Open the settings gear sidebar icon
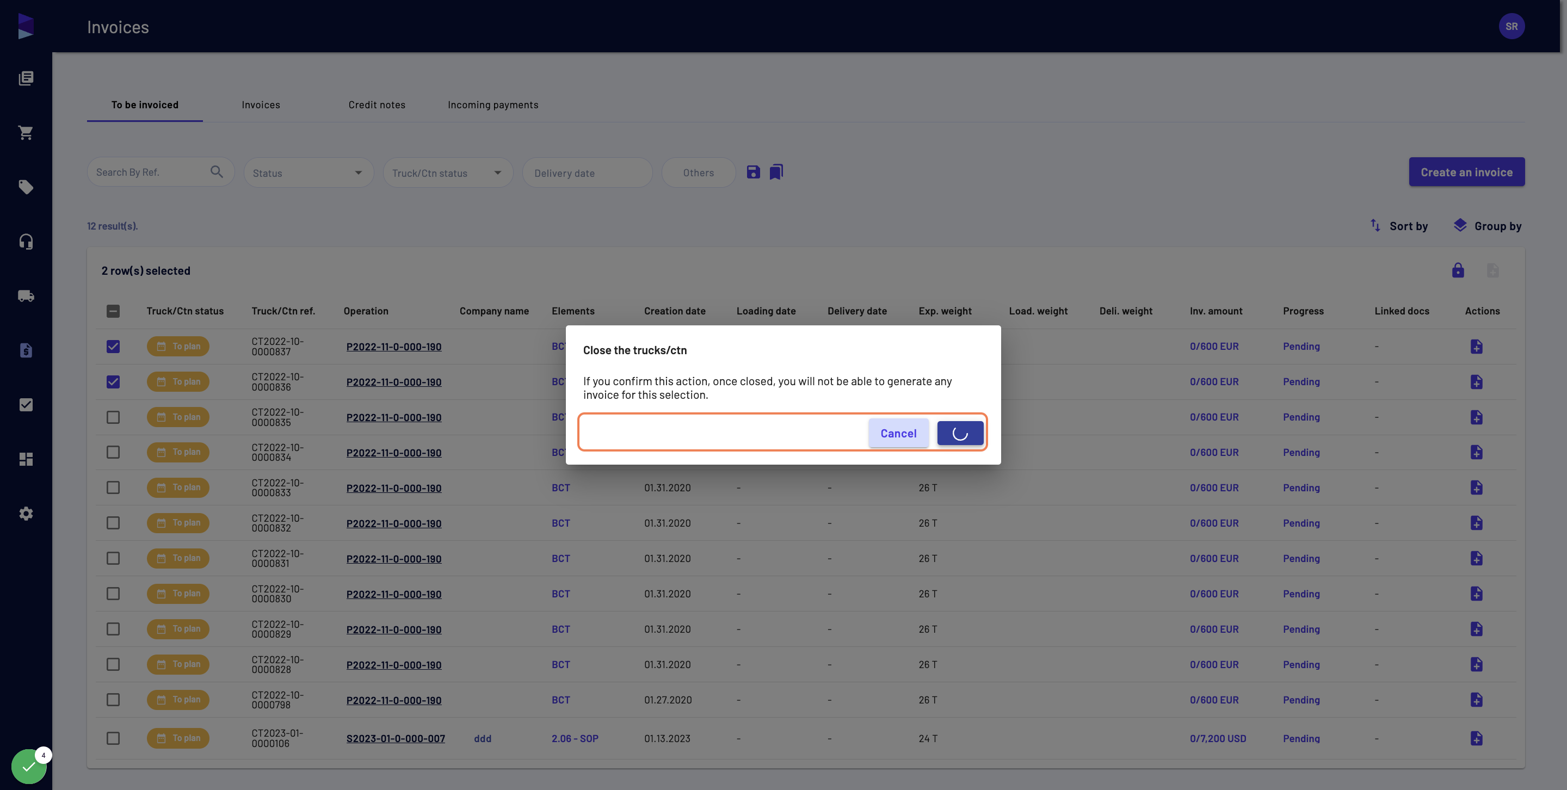The image size is (1567, 790). click(26, 514)
